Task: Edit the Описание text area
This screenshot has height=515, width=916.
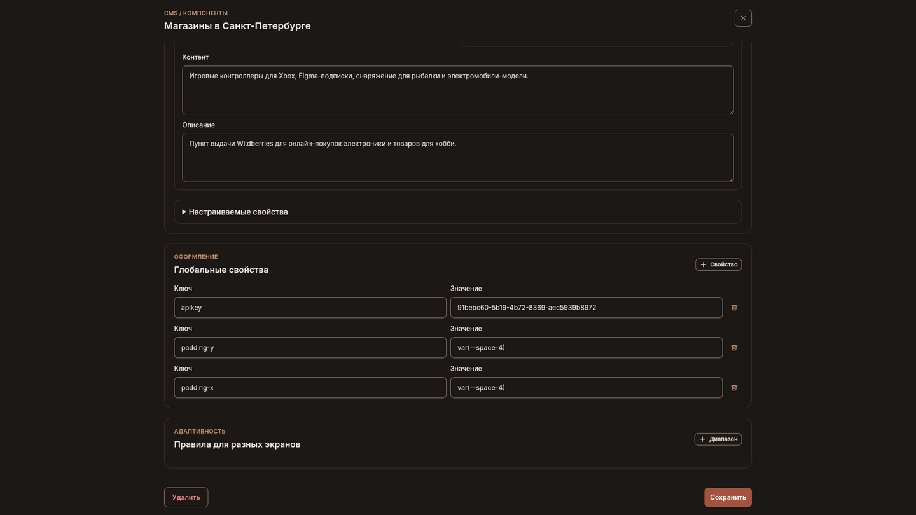Action: pyautogui.click(x=458, y=158)
